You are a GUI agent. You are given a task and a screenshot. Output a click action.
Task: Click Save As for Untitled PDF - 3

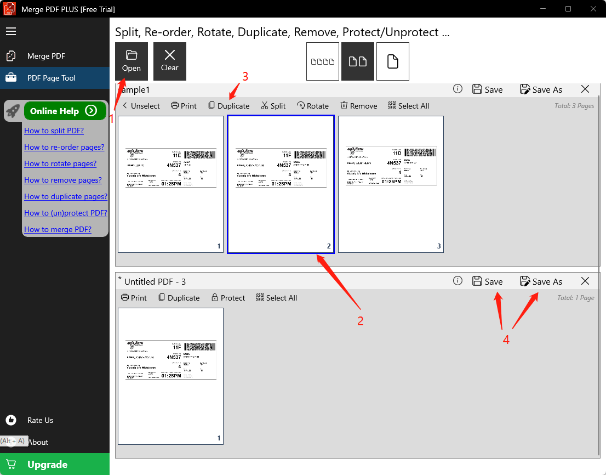541,281
